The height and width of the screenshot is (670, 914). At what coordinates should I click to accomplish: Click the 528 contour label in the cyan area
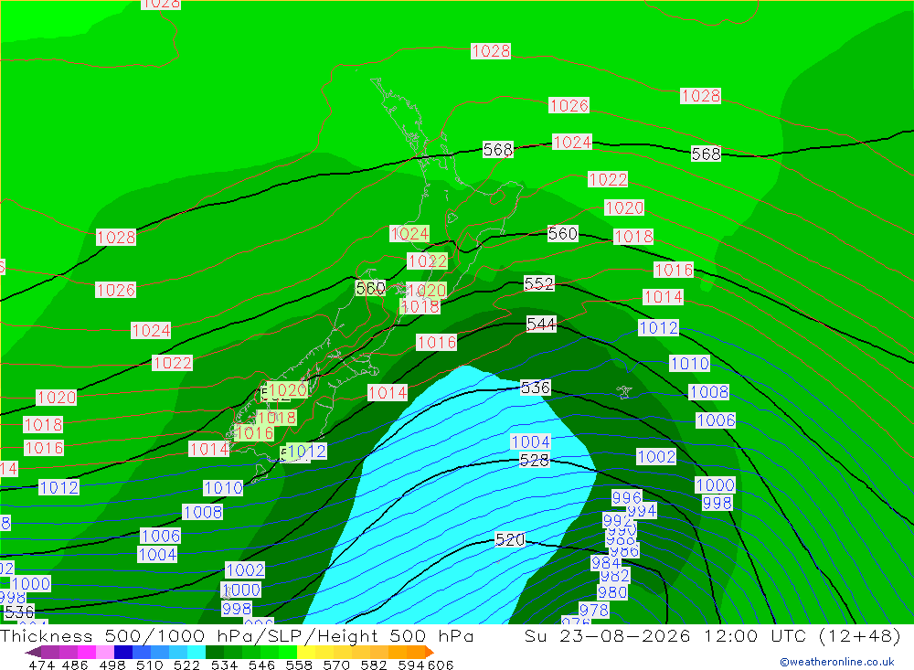[x=534, y=461]
